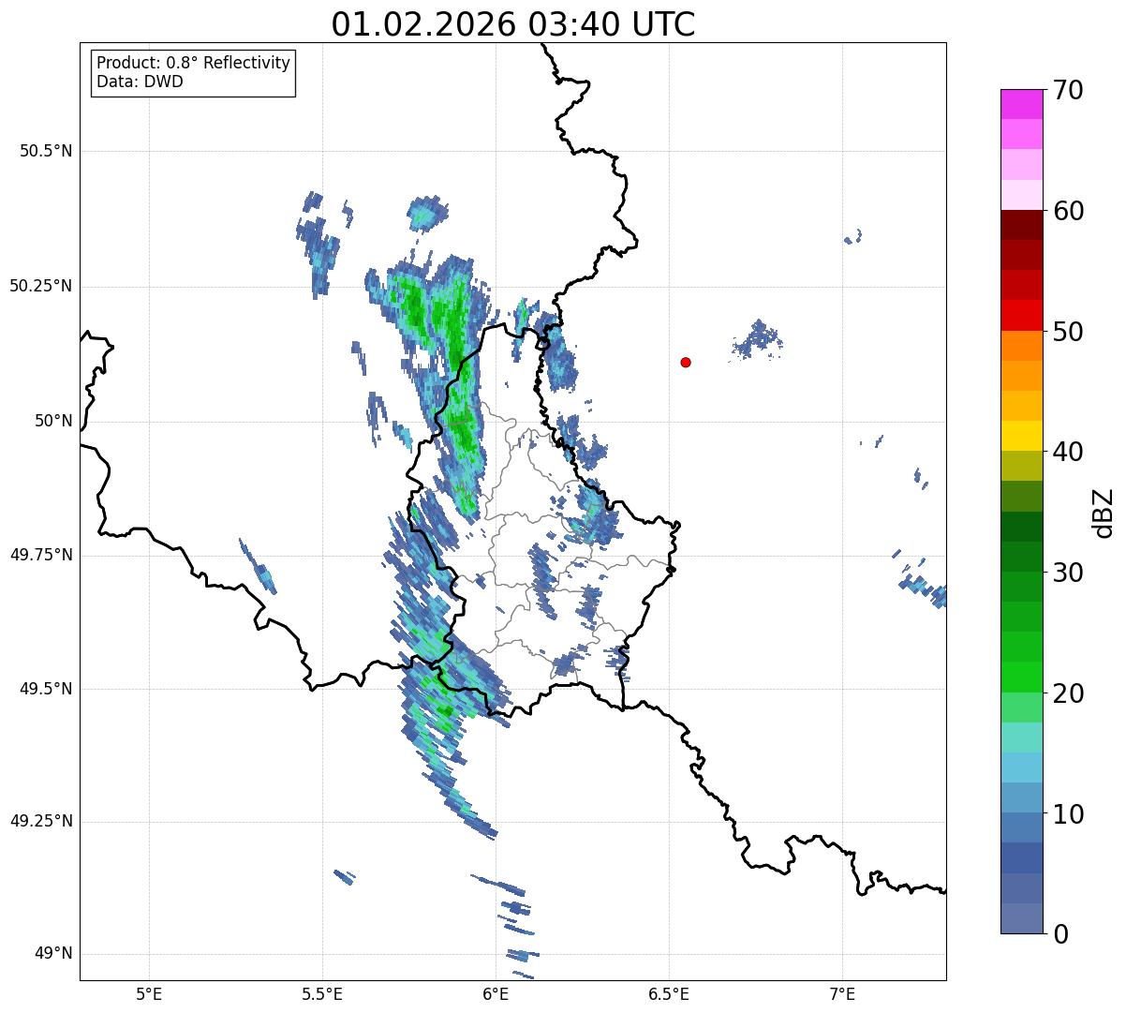The image size is (1126, 1013).
Task: Click the red station marker dot
Action: point(686,362)
